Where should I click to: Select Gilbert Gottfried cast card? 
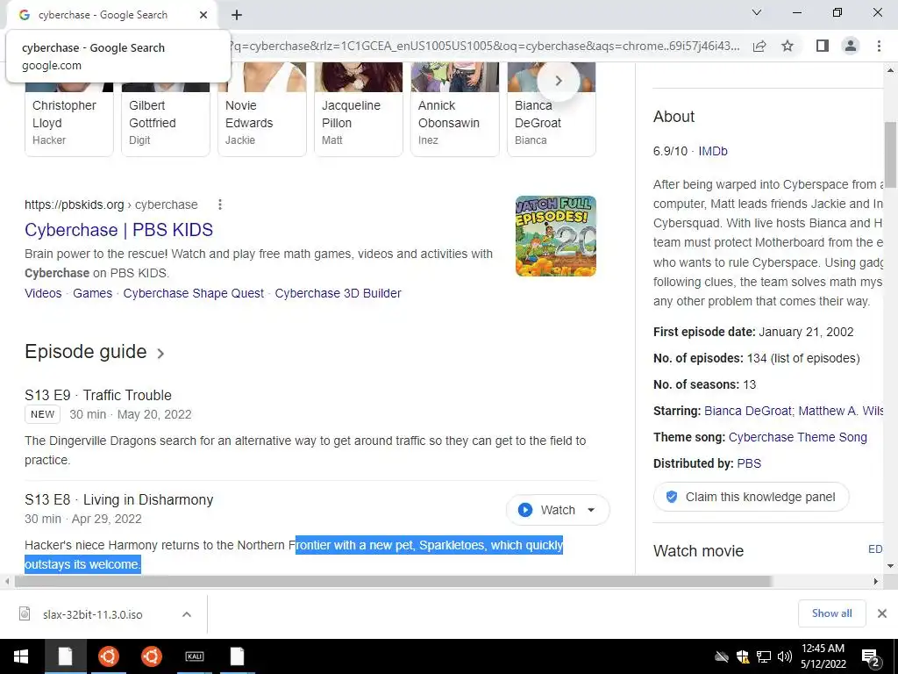pyautogui.click(x=166, y=109)
